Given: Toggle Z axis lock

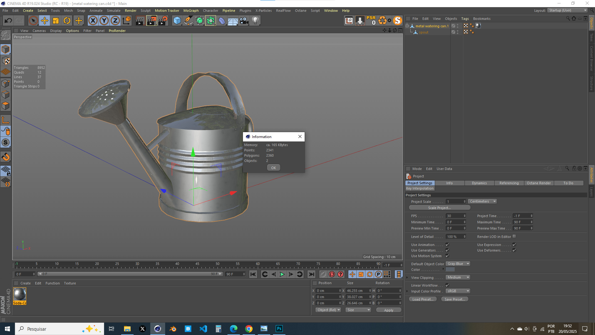Looking at the screenshot, I should 115,21.
